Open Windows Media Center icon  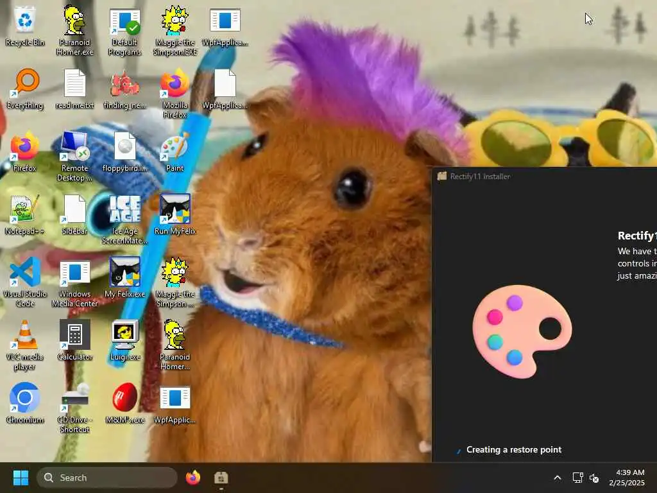(x=74, y=282)
